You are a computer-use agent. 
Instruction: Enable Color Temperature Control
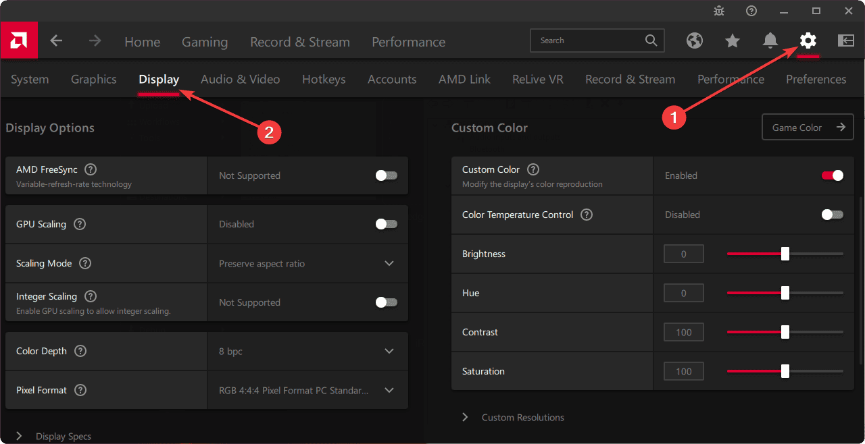point(832,215)
